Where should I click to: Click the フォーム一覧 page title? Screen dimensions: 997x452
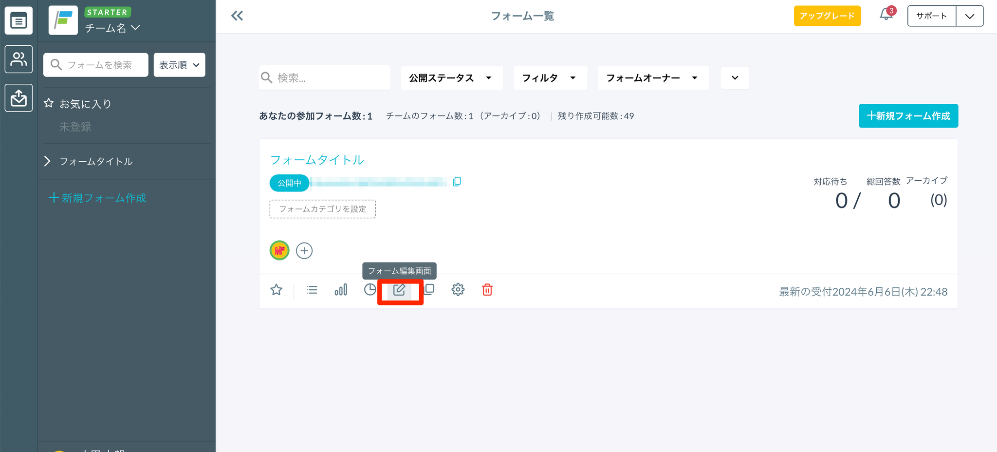523,16
